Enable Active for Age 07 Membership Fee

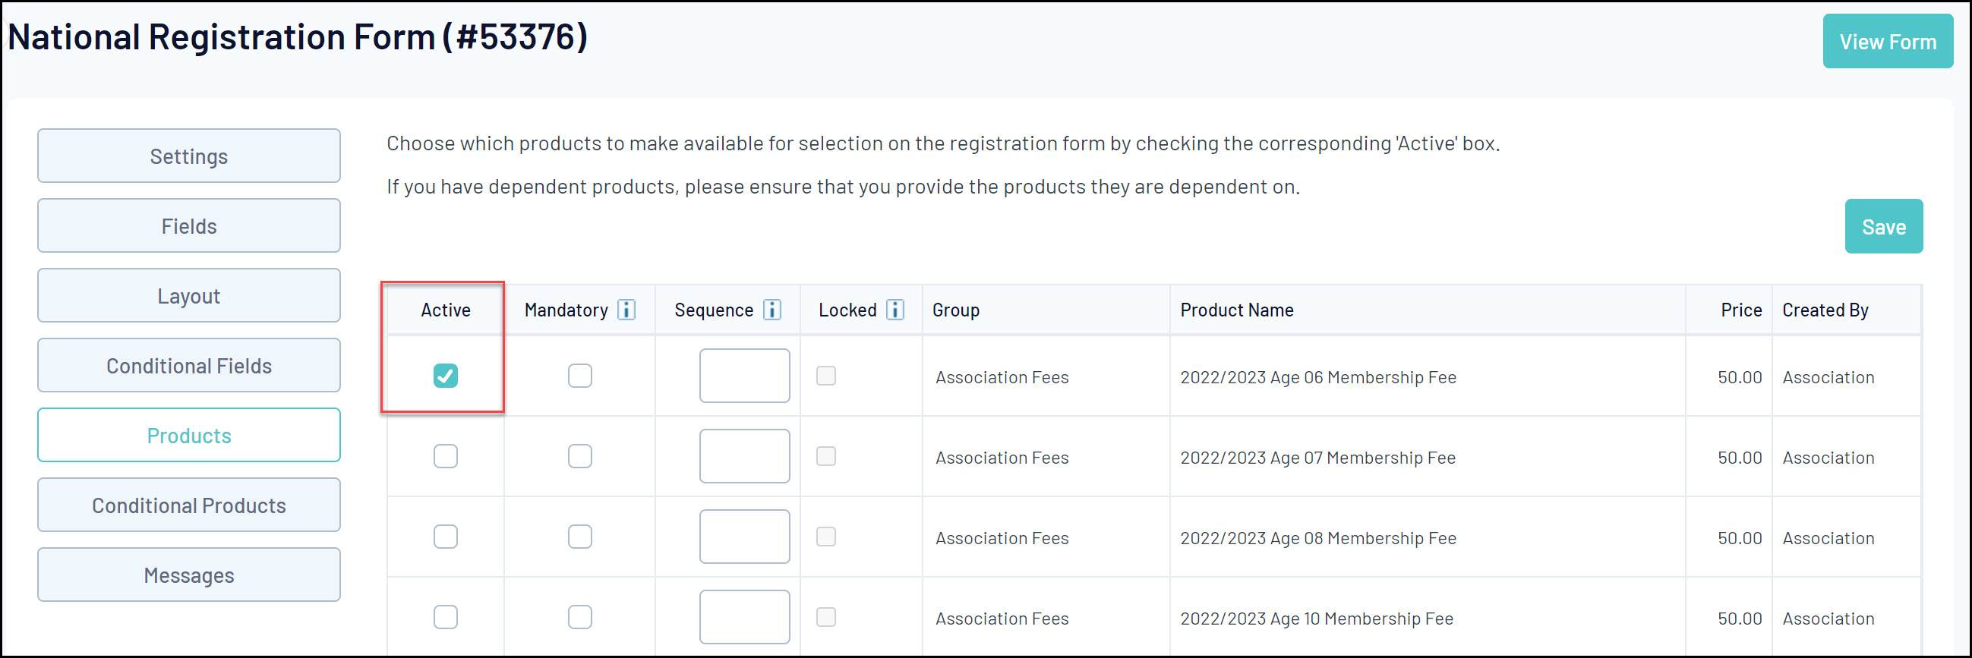click(x=446, y=457)
